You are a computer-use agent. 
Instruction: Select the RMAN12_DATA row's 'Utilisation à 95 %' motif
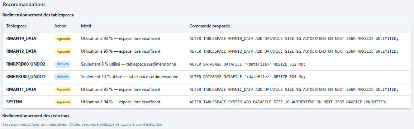tap(121, 52)
